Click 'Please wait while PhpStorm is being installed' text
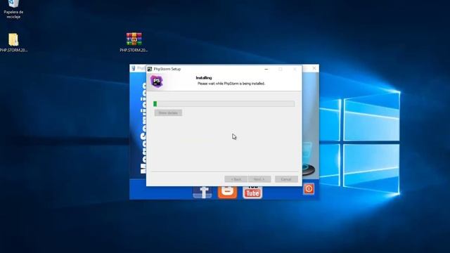This screenshot has height=253, width=450. tap(231, 84)
